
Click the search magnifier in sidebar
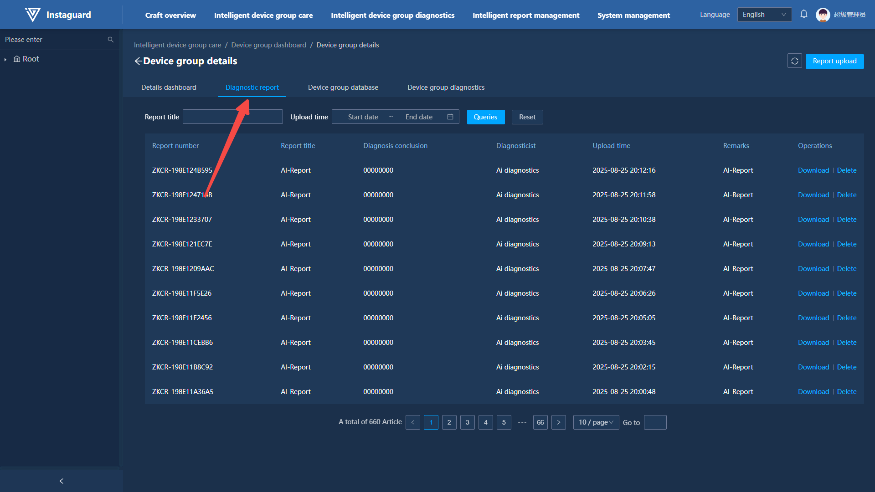point(110,40)
